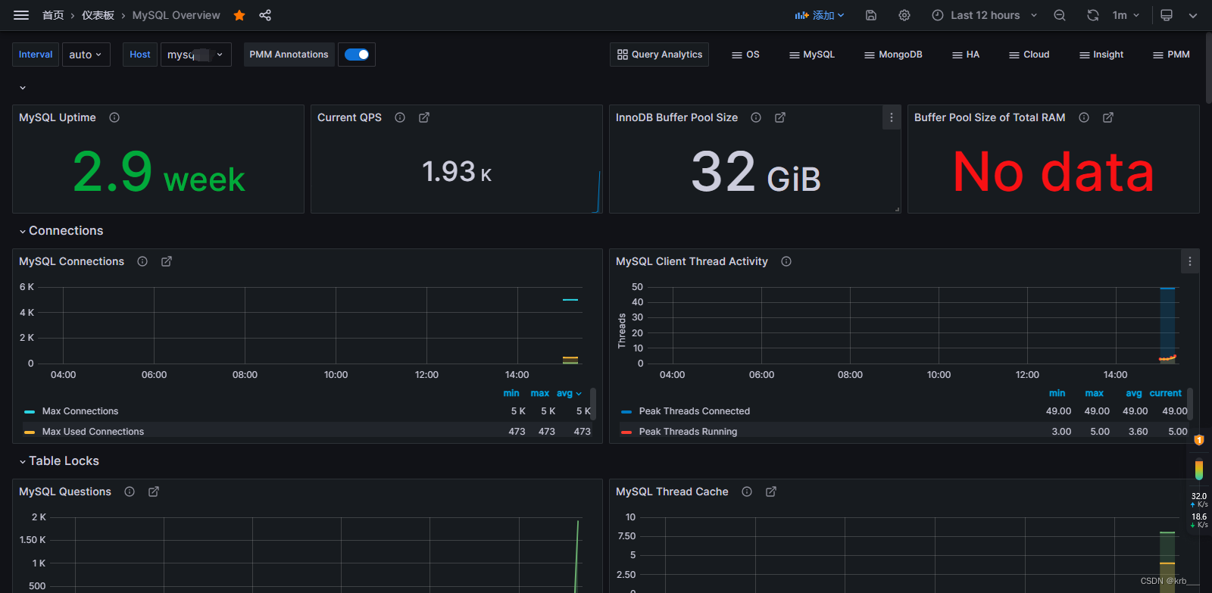Open the Host selector dropdown
This screenshot has height=593, width=1212.
coord(196,55)
